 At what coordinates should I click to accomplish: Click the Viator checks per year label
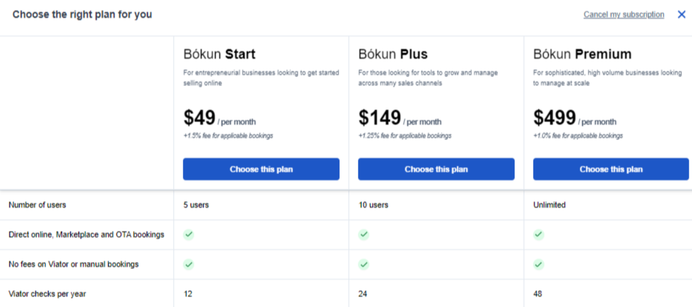pos(47,294)
